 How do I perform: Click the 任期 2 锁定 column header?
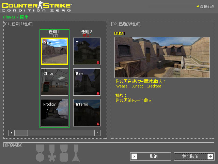pyautogui.click(x=87, y=33)
